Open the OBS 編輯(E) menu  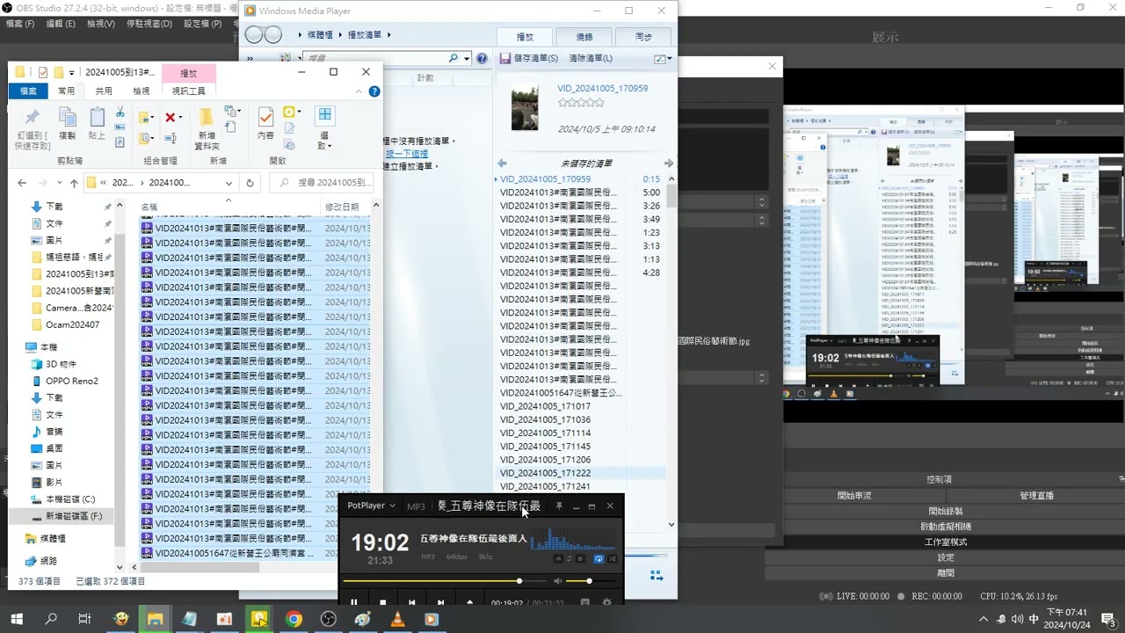pyautogui.click(x=60, y=24)
